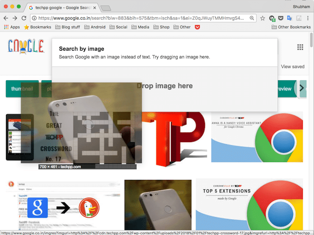The height and width of the screenshot is (235, 314).
Task: Select the thumbnail suggestion chip
Action: 22,89
